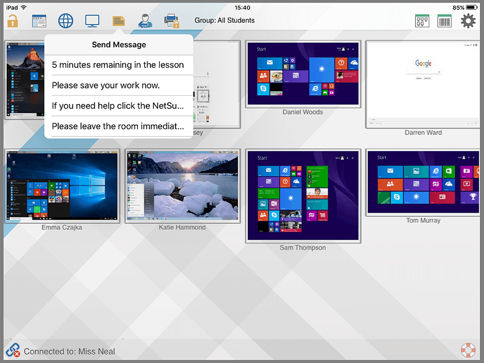Select Darren Ward's Google screen thumbnail
484x363 pixels.
(423, 84)
